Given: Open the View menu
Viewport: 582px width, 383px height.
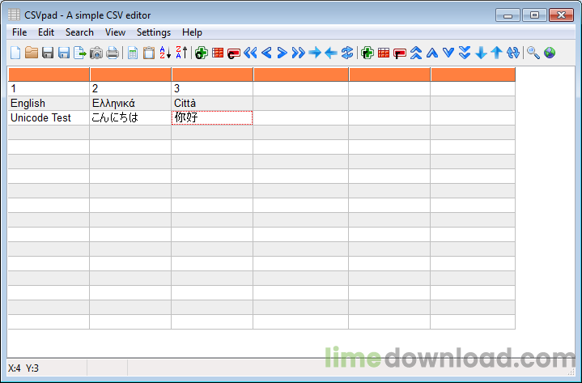Looking at the screenshot, I should pos(115,32).
